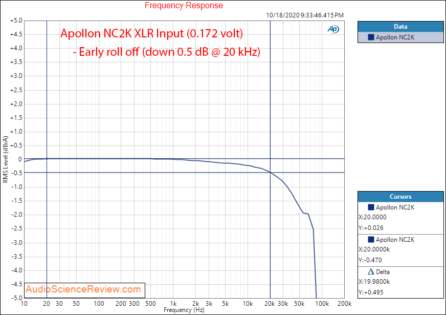Click the Data panel header
This screenshot has height=315, width=446.
[x=400, y=27]
